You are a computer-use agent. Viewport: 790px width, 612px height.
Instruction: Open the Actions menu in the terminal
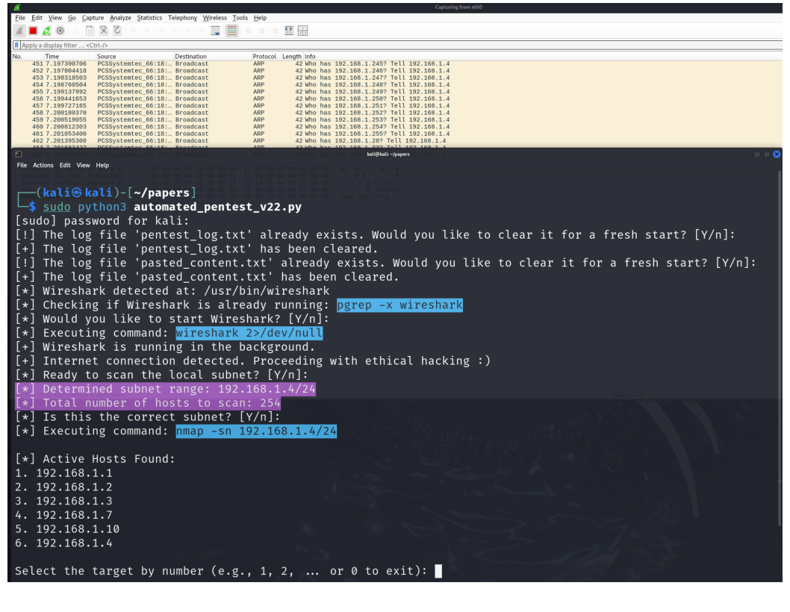pos(43,165)
